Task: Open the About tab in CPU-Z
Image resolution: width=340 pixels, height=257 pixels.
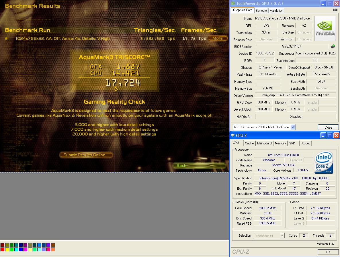Action: 306,143
